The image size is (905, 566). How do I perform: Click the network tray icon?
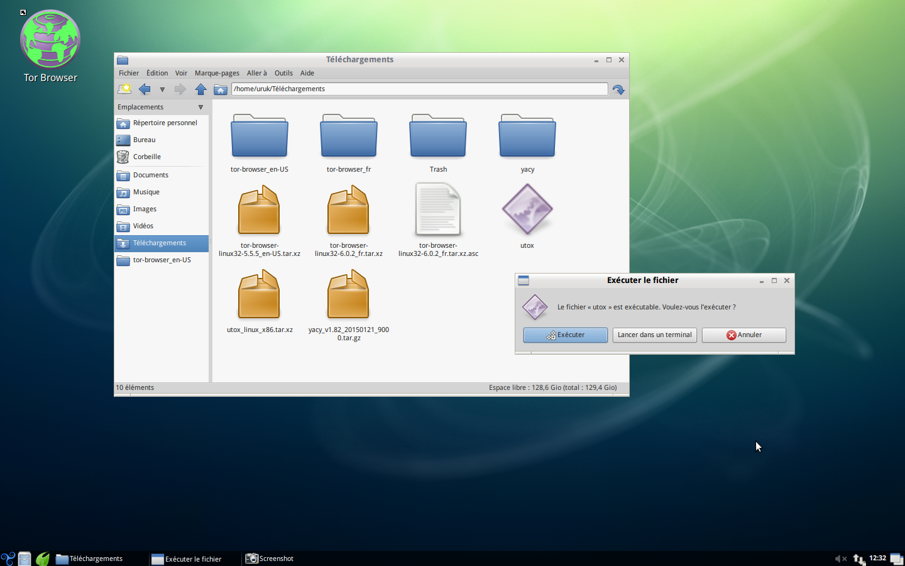tap(858, 558)
